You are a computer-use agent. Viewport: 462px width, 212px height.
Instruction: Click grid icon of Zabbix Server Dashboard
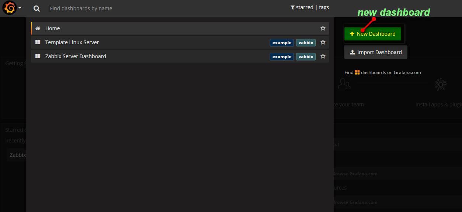click(x=38, y=56)
